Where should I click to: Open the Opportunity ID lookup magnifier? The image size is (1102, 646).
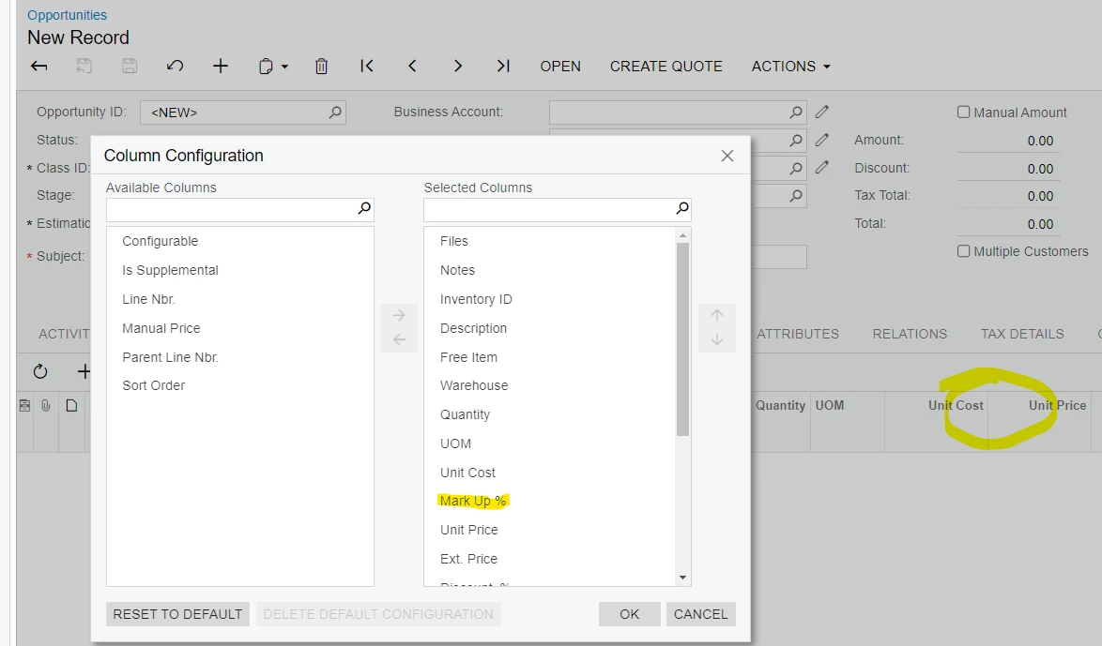pyautogui.click(x=335, y=112)
